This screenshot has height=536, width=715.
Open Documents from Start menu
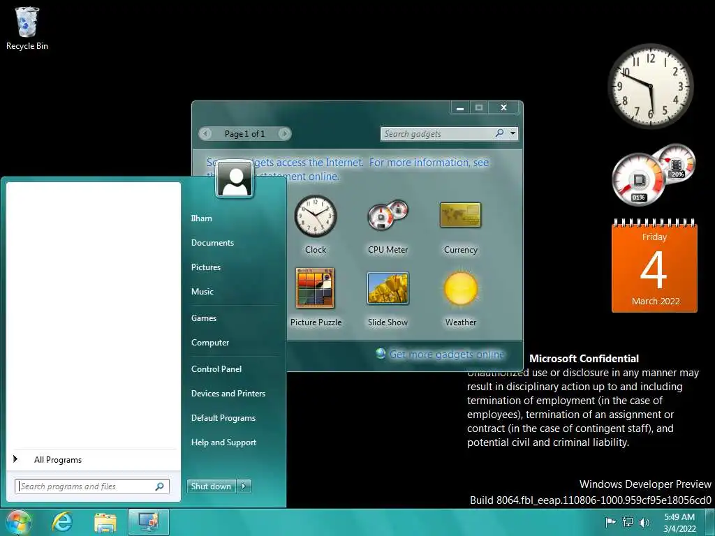point(212,242)
